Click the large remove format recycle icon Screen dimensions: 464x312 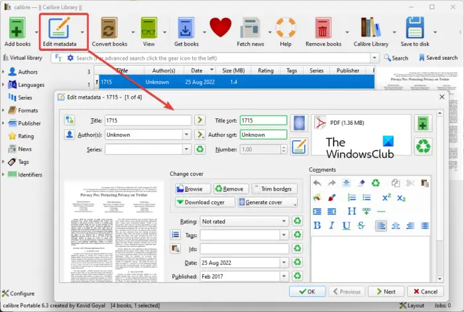tap(423, 146)
